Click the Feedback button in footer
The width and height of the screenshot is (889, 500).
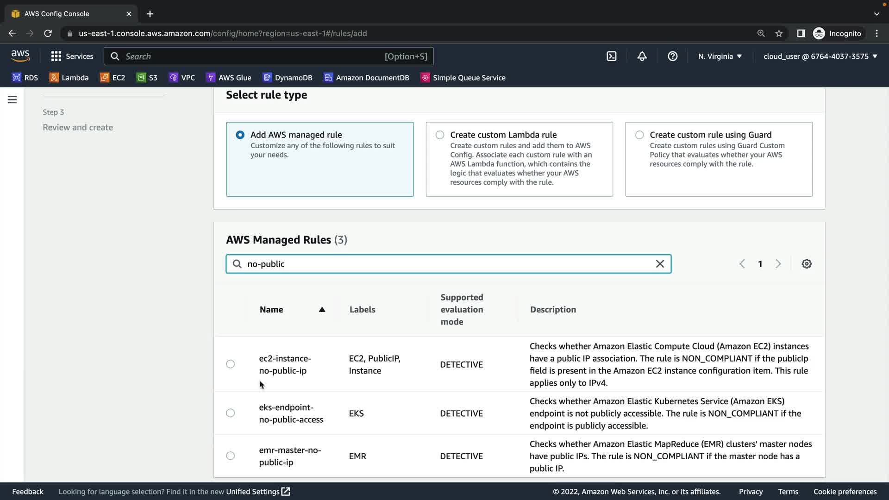(x=28, y=492)
